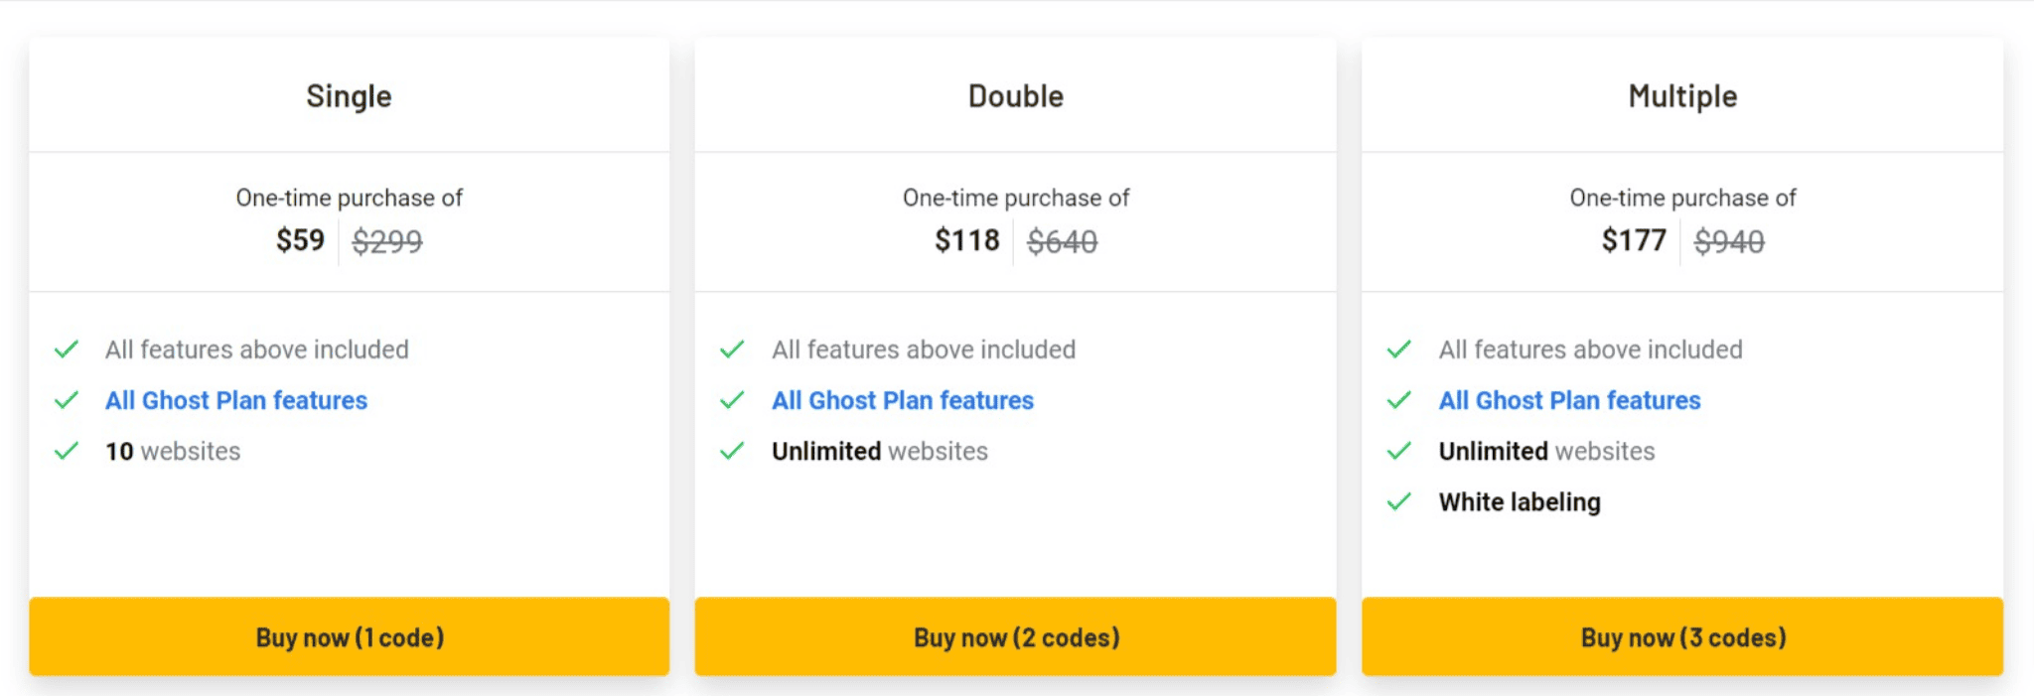
Task: Click checkmark beside Ghost Plan features in Single plan
Action: tap(67, 400)
